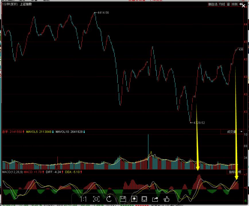
Task: Send image to mobile device icon
Action: click(x=144, y=199)
